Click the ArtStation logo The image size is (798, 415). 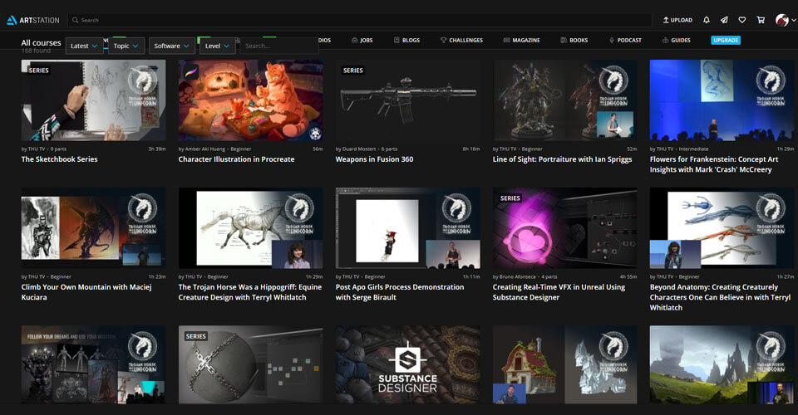[x=33, y=20]
